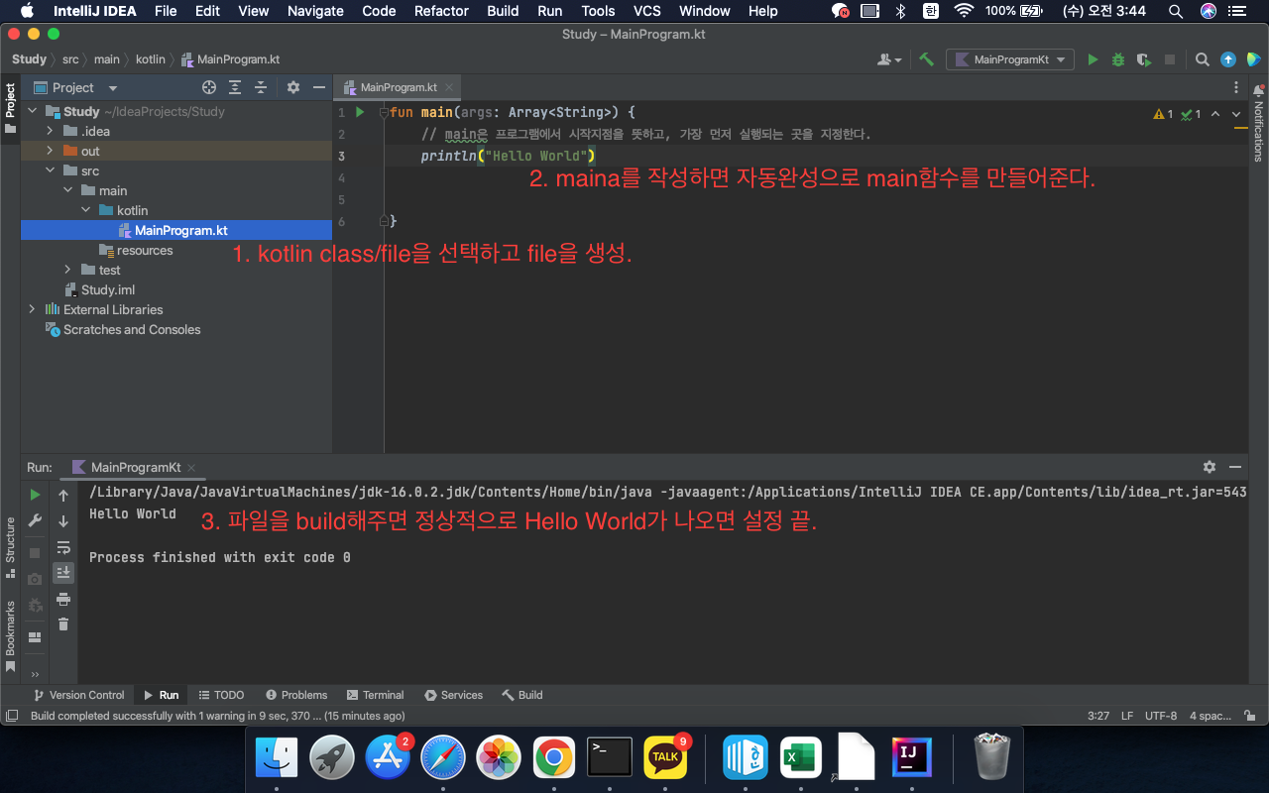Go to next highlighted error arrow

(1236, 114)
